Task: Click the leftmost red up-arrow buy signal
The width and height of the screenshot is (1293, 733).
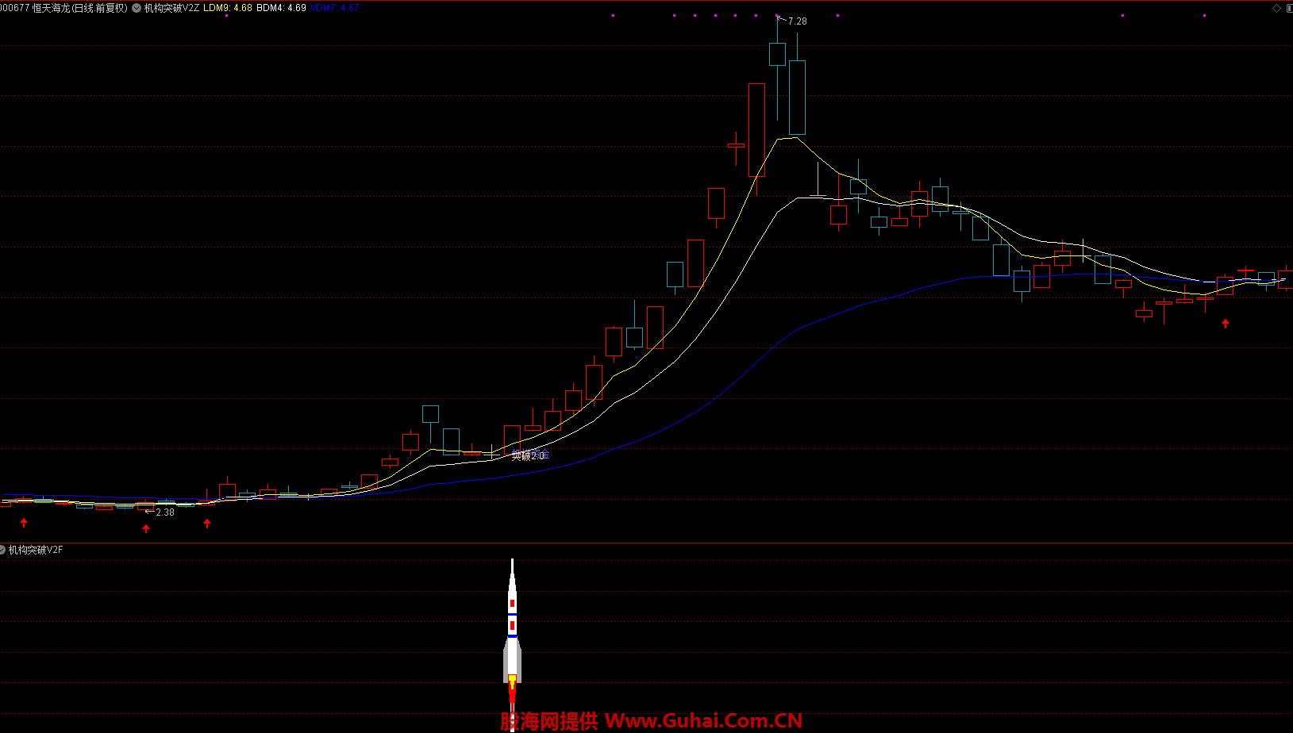Action: (24, 523)
